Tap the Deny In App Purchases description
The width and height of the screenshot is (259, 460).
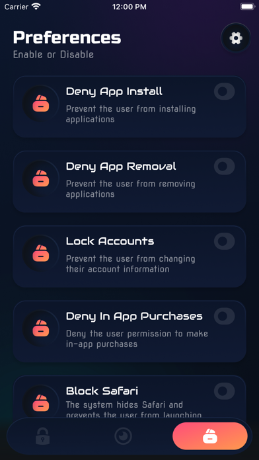pyautogui.click(x=137, y=339)
